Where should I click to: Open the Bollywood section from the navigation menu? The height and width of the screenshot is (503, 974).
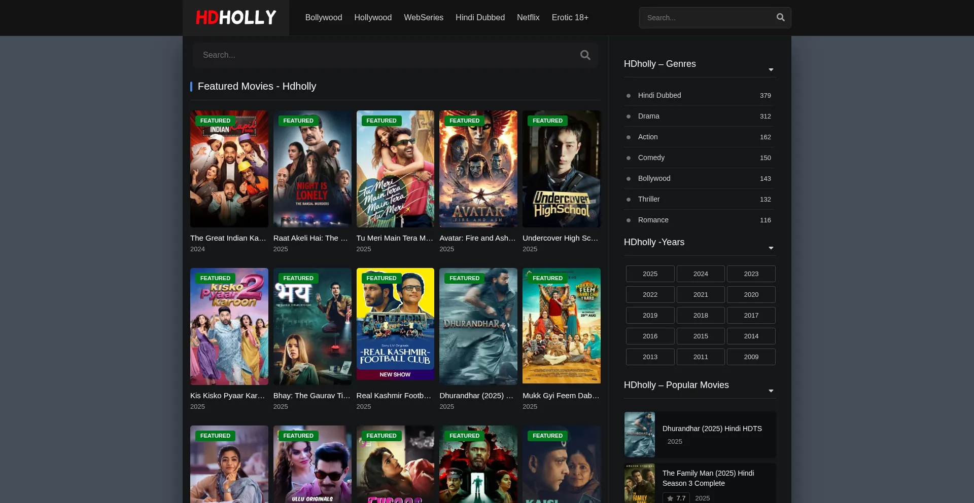323,17
